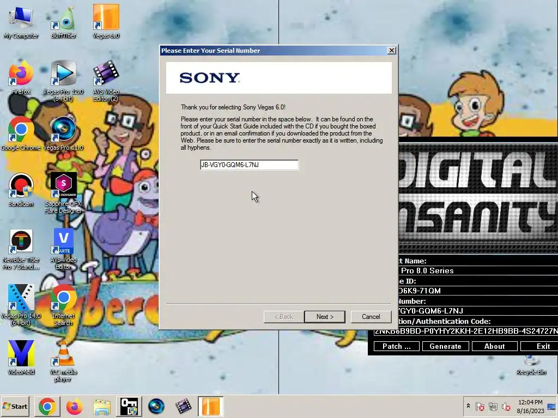Select the VLC media player shortcut

63,361
